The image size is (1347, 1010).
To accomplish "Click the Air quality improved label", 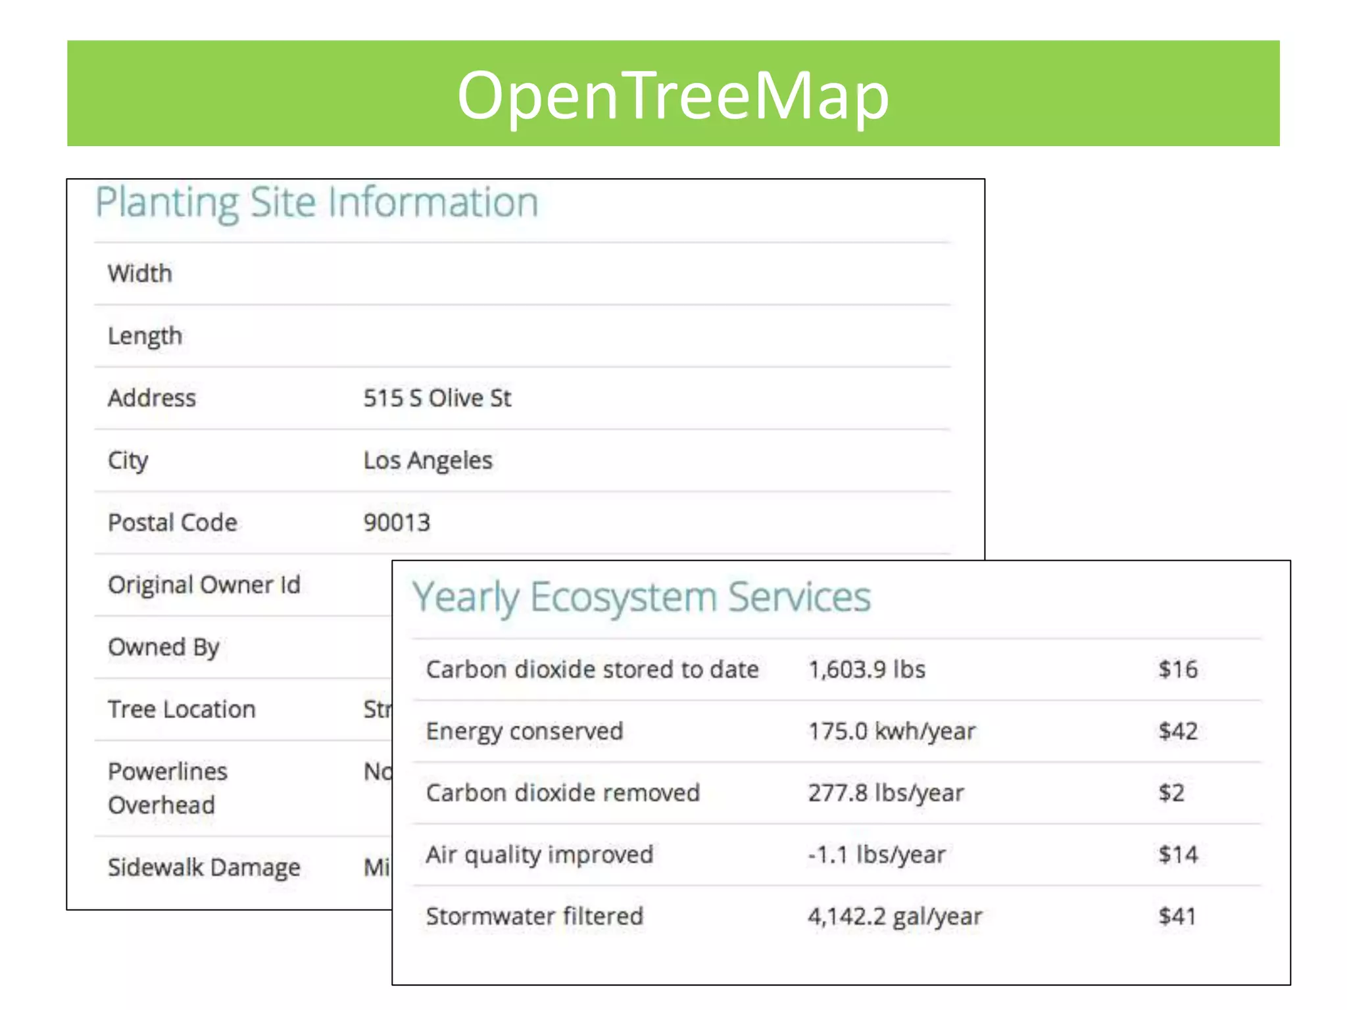I will pyautogui.click(x=539, y=855).
